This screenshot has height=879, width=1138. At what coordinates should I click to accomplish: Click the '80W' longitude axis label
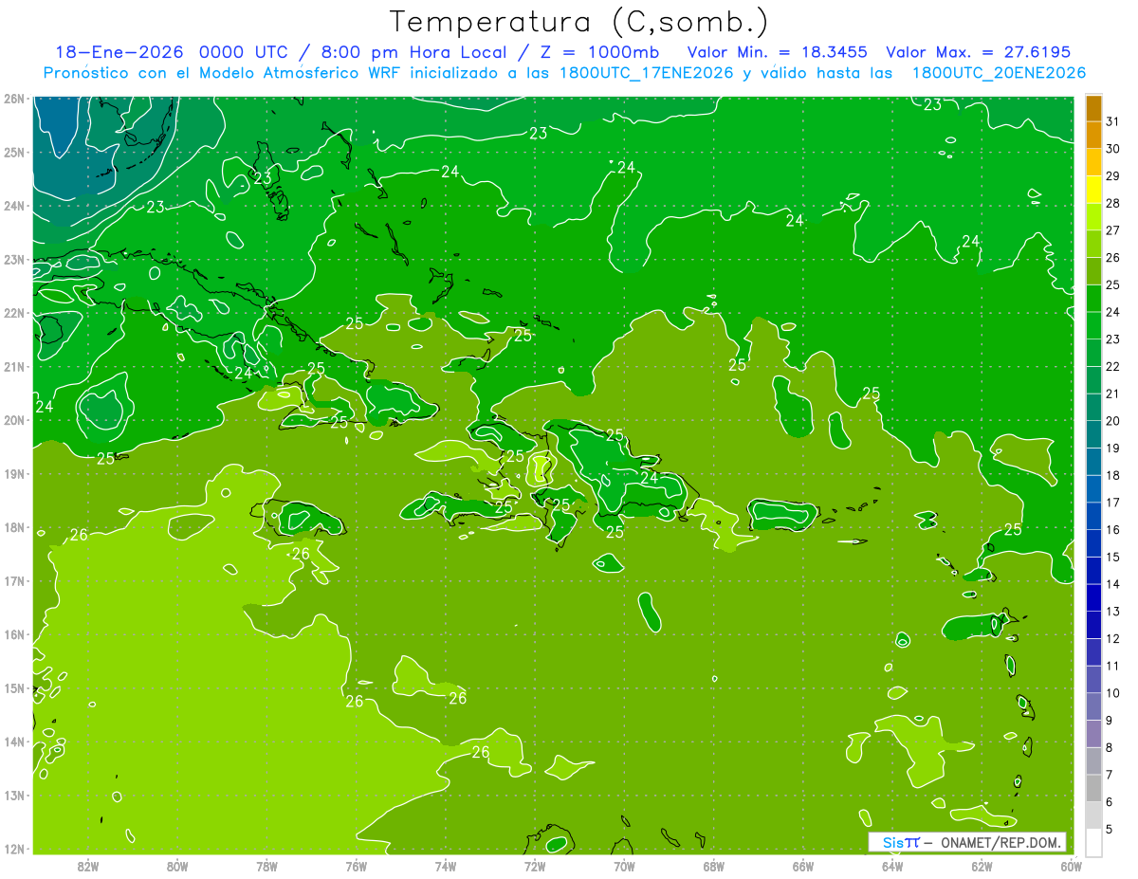pyautogui.click(x=177, y=866)
